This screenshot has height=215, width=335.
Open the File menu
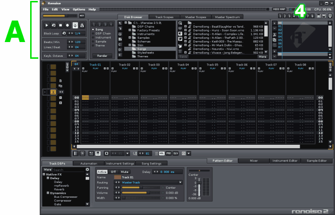point(45,10)
